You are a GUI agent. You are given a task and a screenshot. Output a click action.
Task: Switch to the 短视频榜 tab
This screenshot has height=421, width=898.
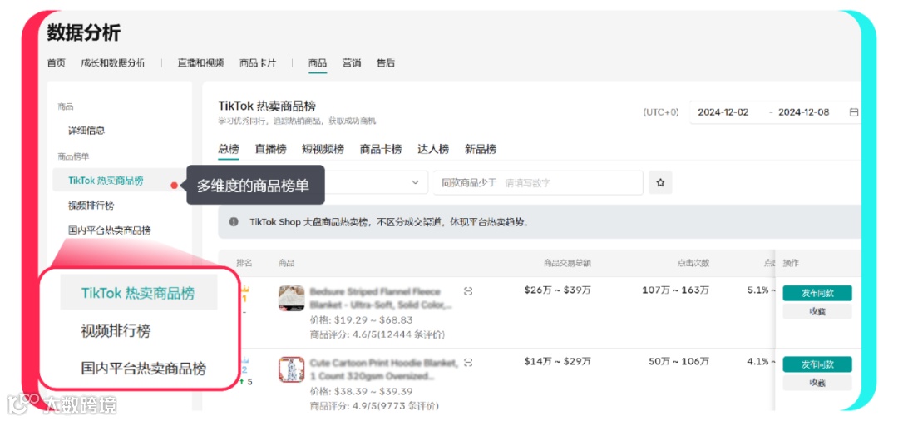(323, 150)
